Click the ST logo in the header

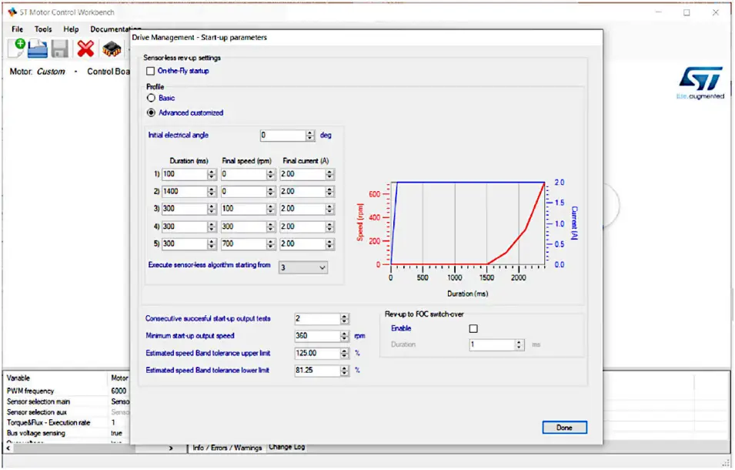(700, 79)
